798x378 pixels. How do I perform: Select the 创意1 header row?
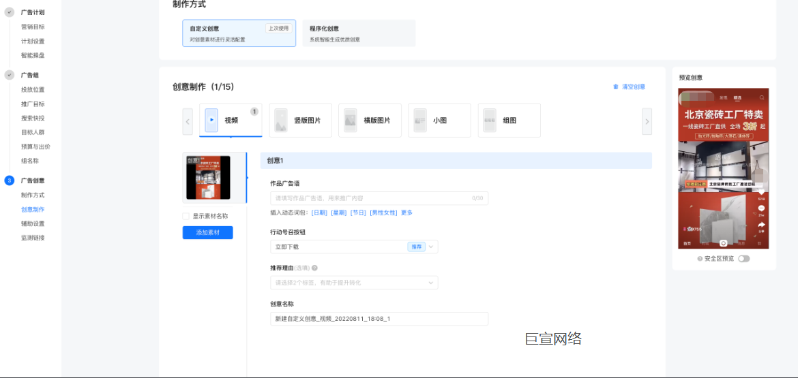coord(456,161)
